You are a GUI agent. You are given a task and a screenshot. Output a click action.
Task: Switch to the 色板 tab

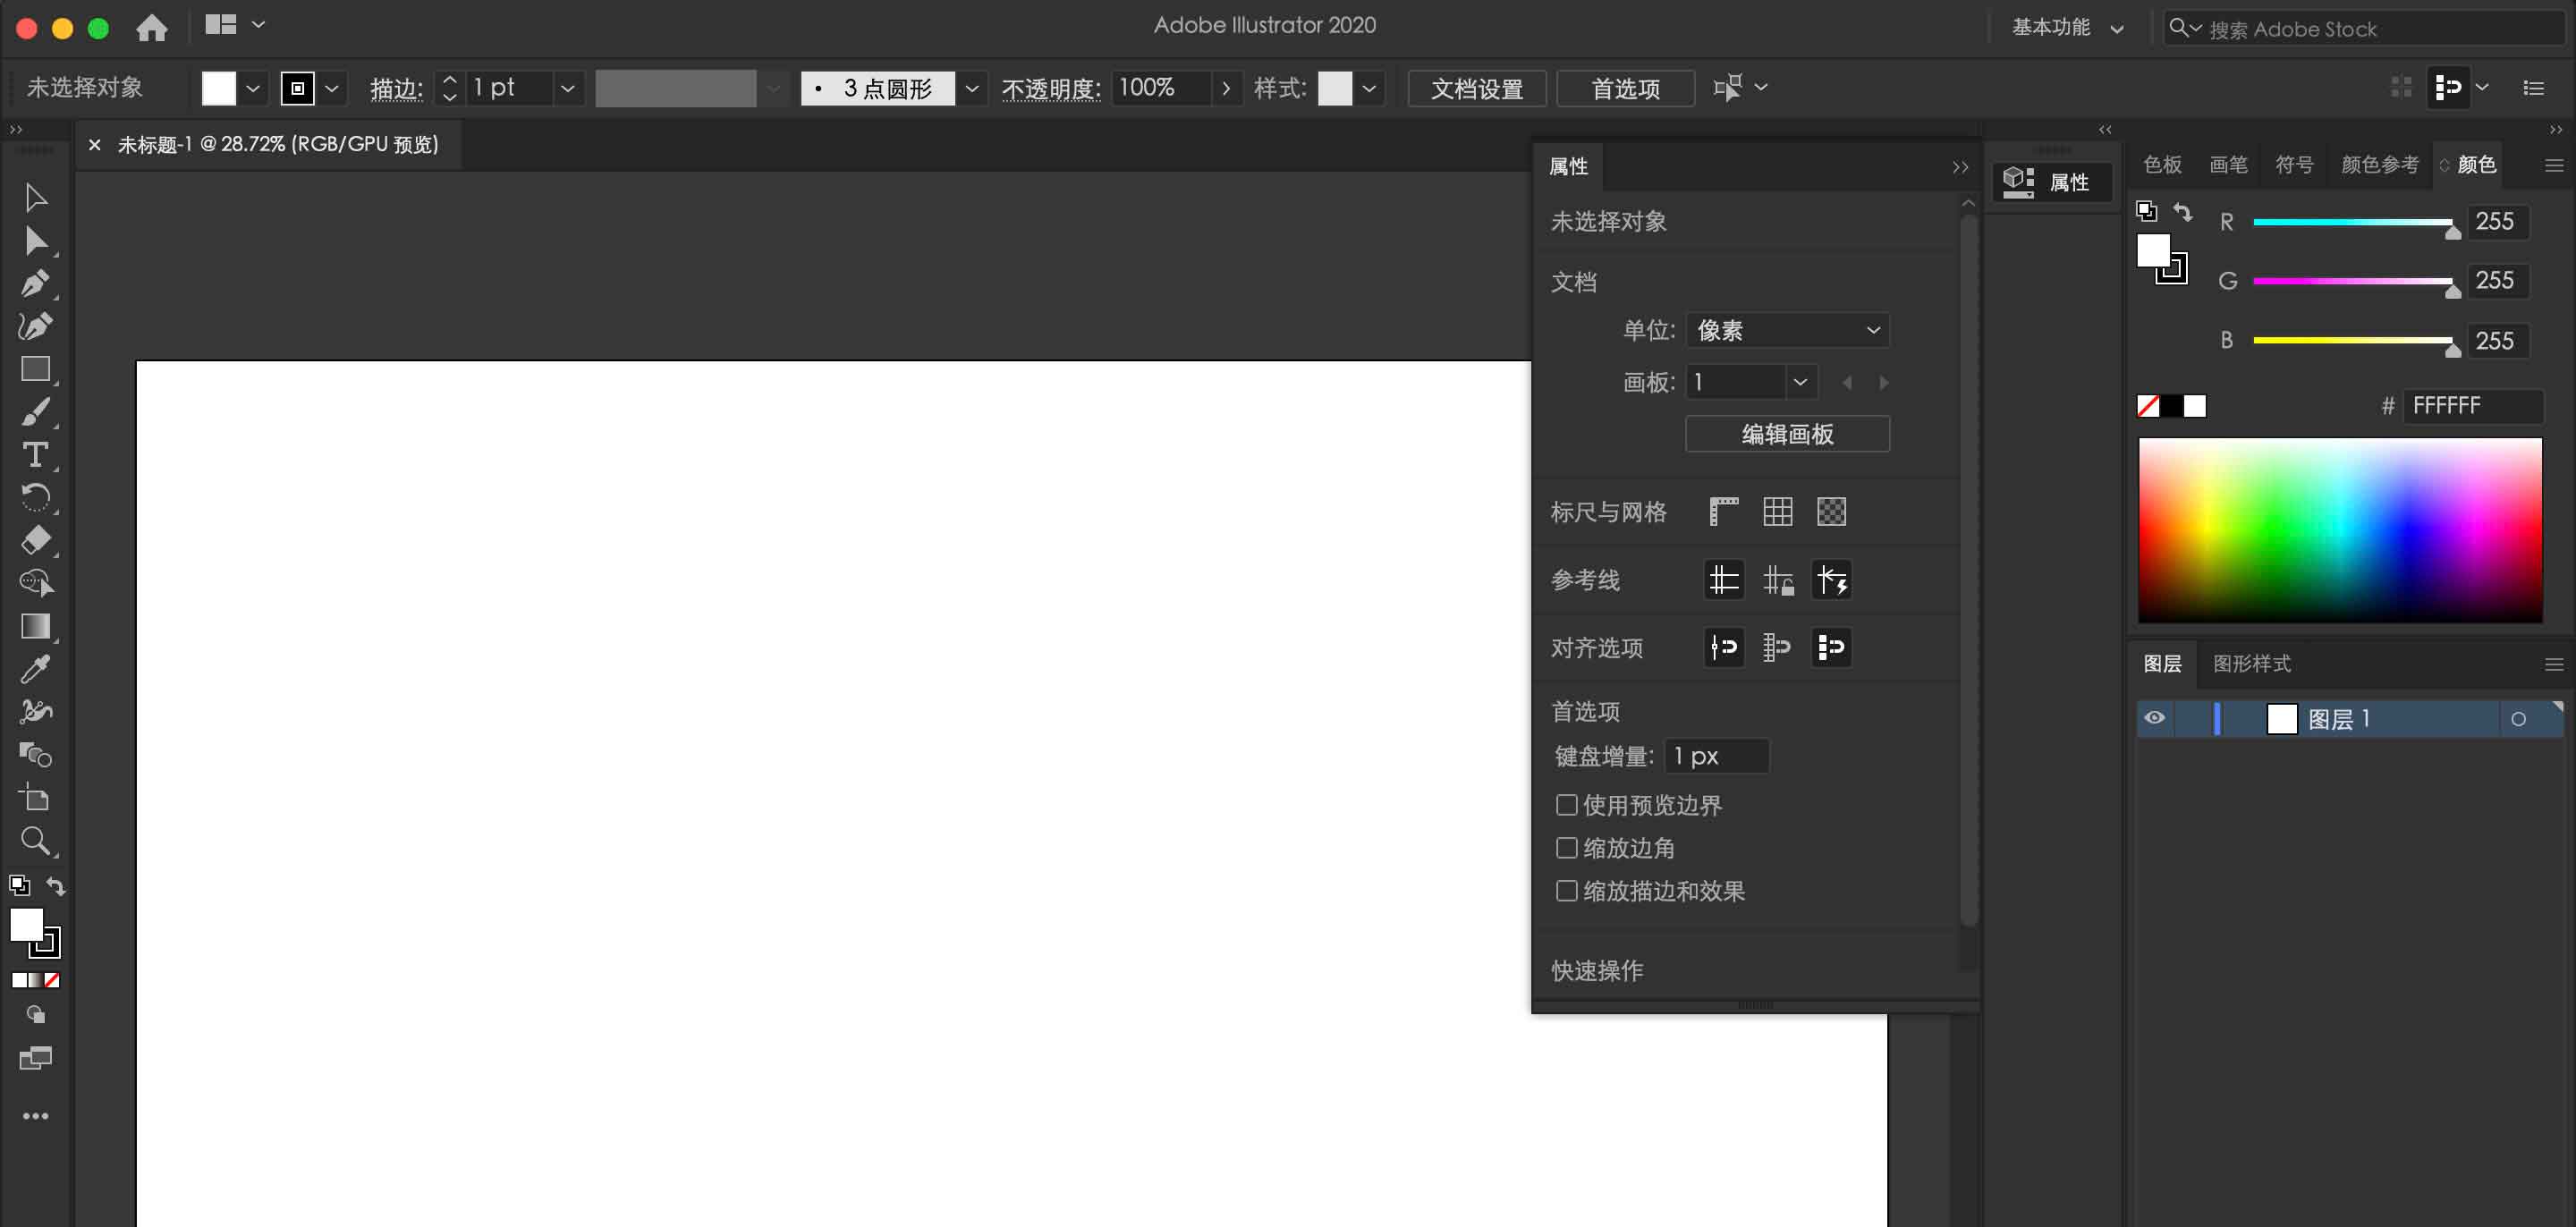click(x=2162, y=165)
